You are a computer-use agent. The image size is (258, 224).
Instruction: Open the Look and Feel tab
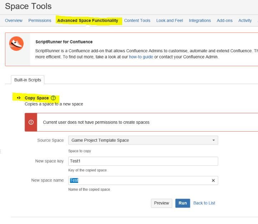tap(169, 20)
